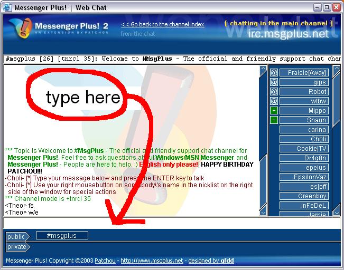Open the http://www.msgplus.net link
The width and height of the screenshot is (344, 270).
click(x=152, y=261)
